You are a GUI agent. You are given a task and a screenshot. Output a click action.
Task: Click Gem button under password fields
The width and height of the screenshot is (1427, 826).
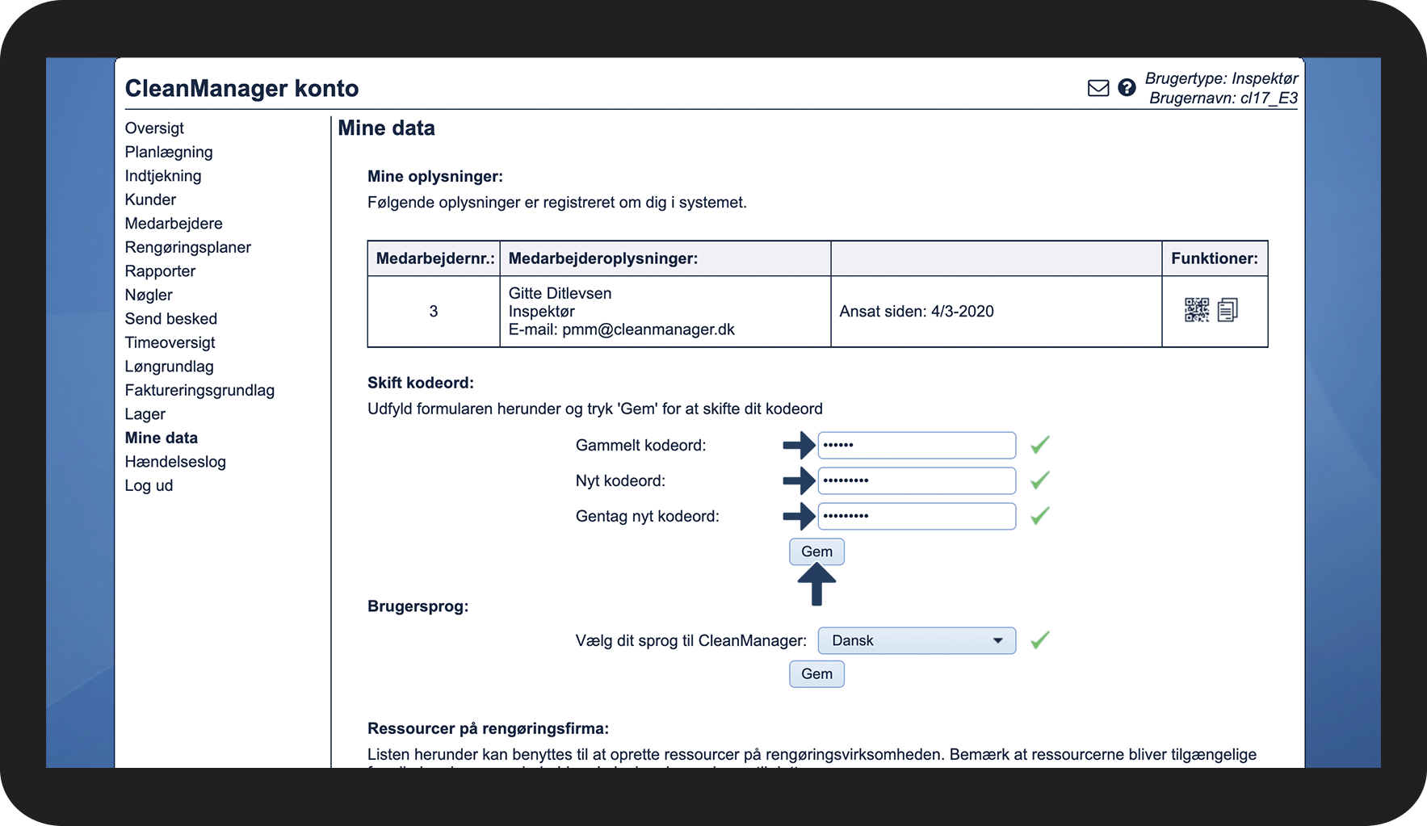pyautogui.click(x=816, y=551)
